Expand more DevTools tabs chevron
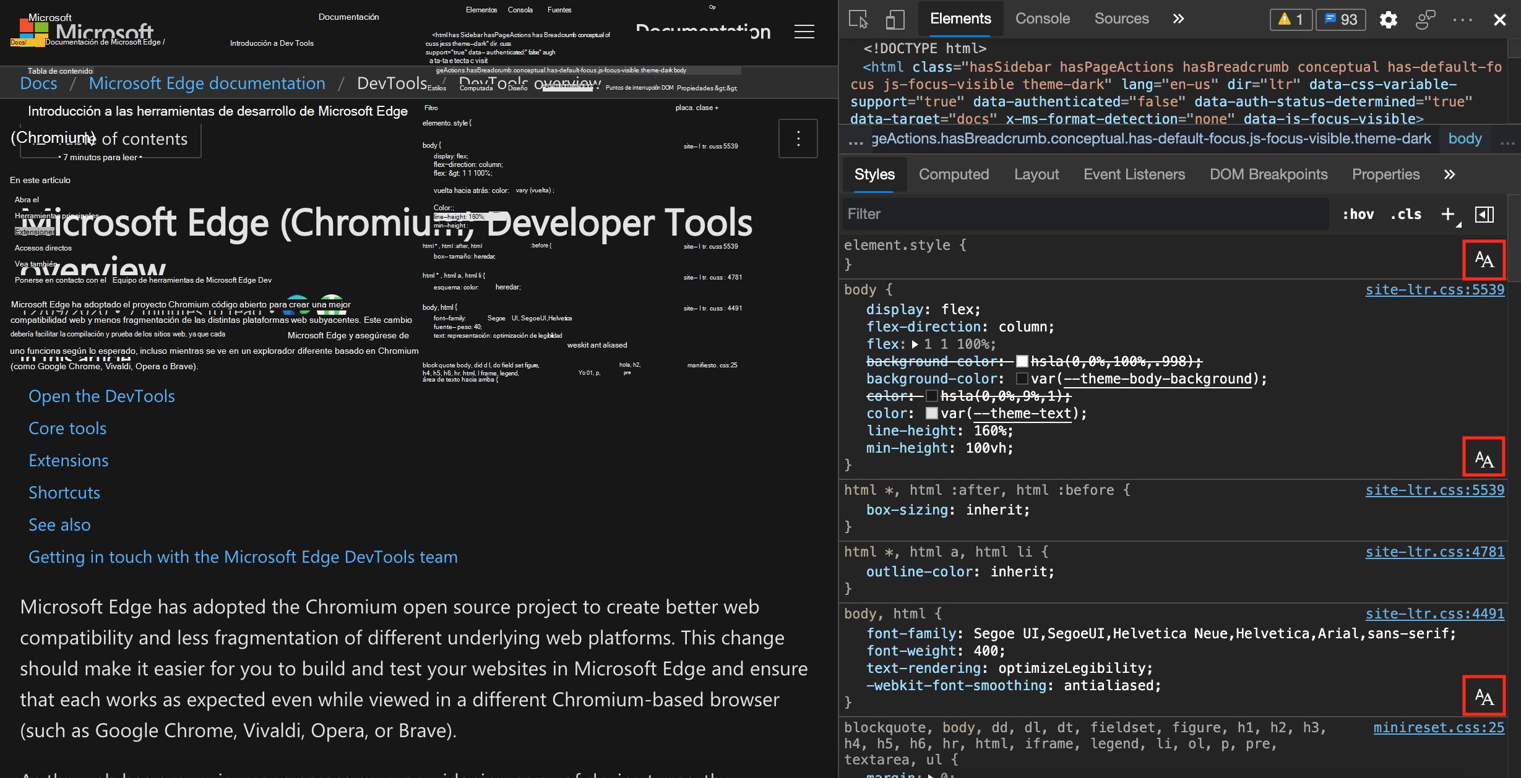The image size is (1521, 778). point(1178,19)
